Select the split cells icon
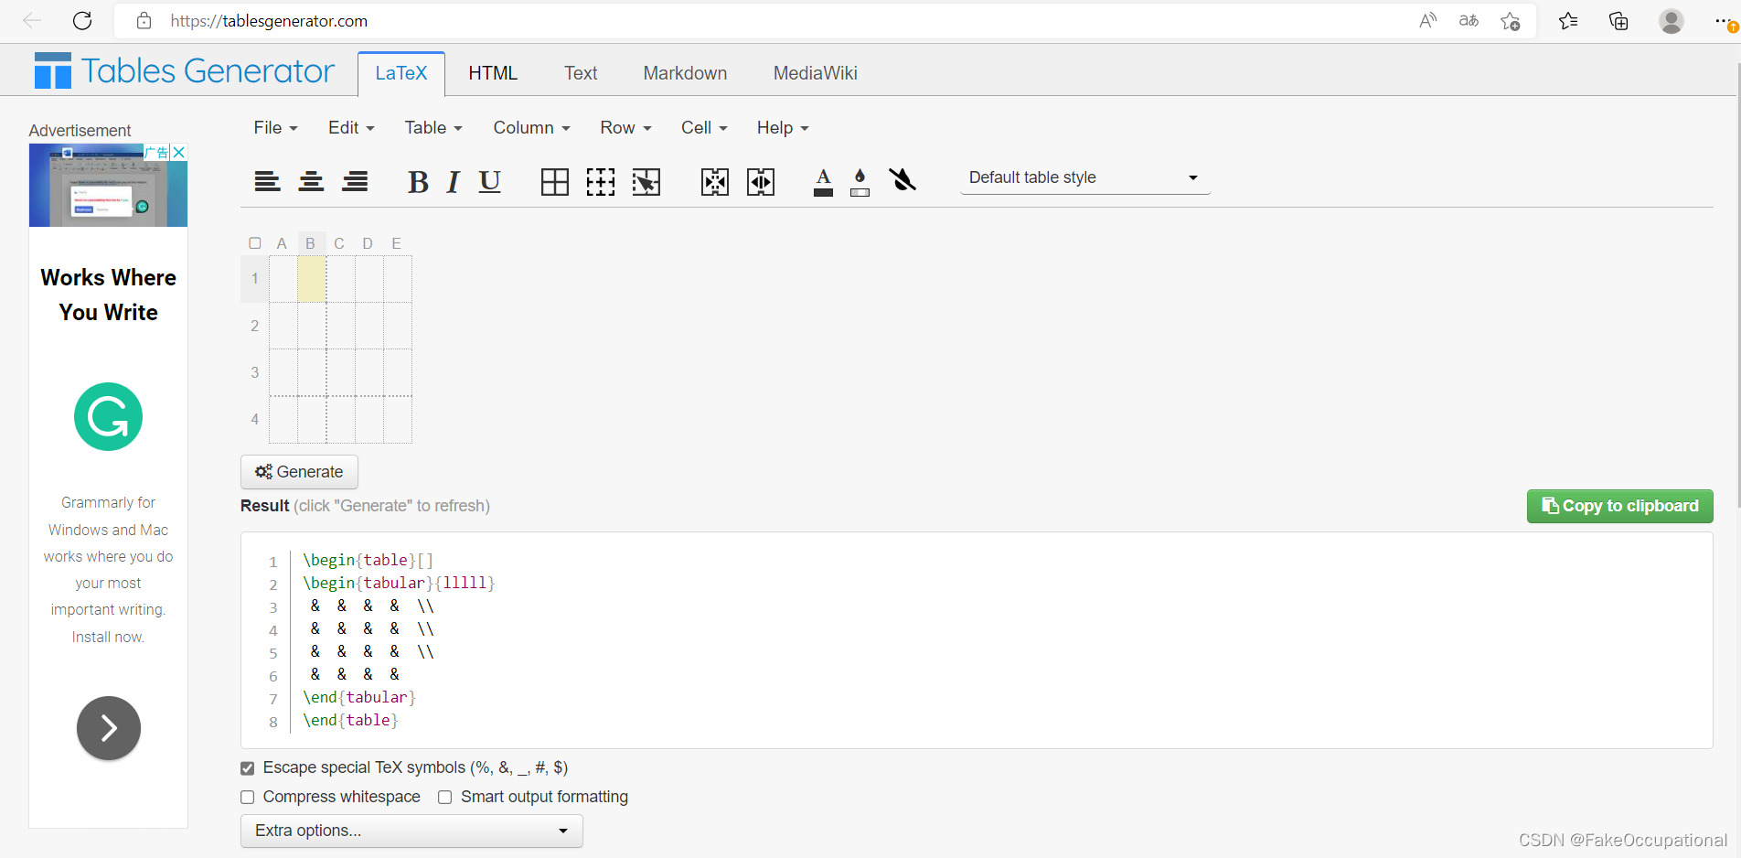The height and width of the screenshot is (858, 1741). pyautogui.click(x=760, y=181)
